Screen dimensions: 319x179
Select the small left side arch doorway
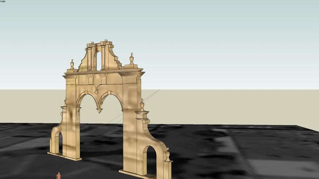[x=58, y=142]
